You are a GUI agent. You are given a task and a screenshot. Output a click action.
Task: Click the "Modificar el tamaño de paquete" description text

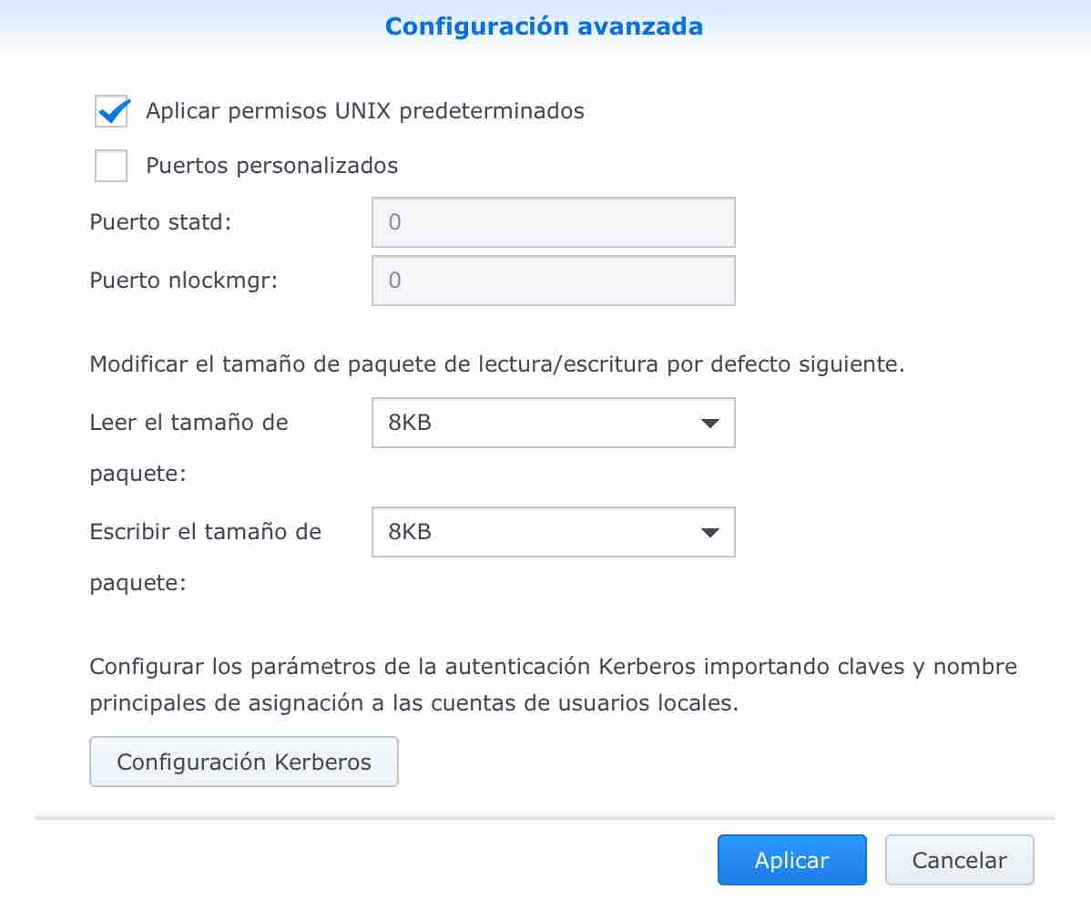(496, 365)
